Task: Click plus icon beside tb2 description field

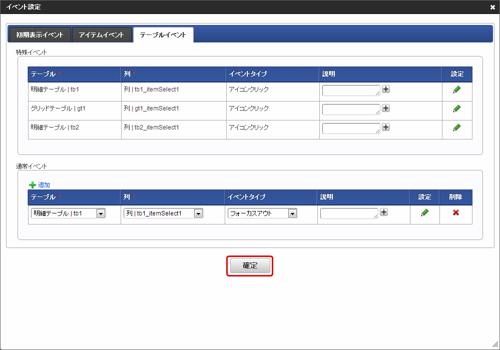Action: pos(386,127)
